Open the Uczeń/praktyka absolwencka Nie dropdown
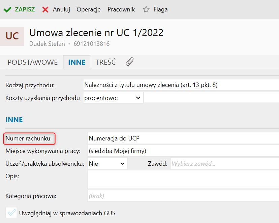This screenshot has width=279, height=223. click(107, 164)
